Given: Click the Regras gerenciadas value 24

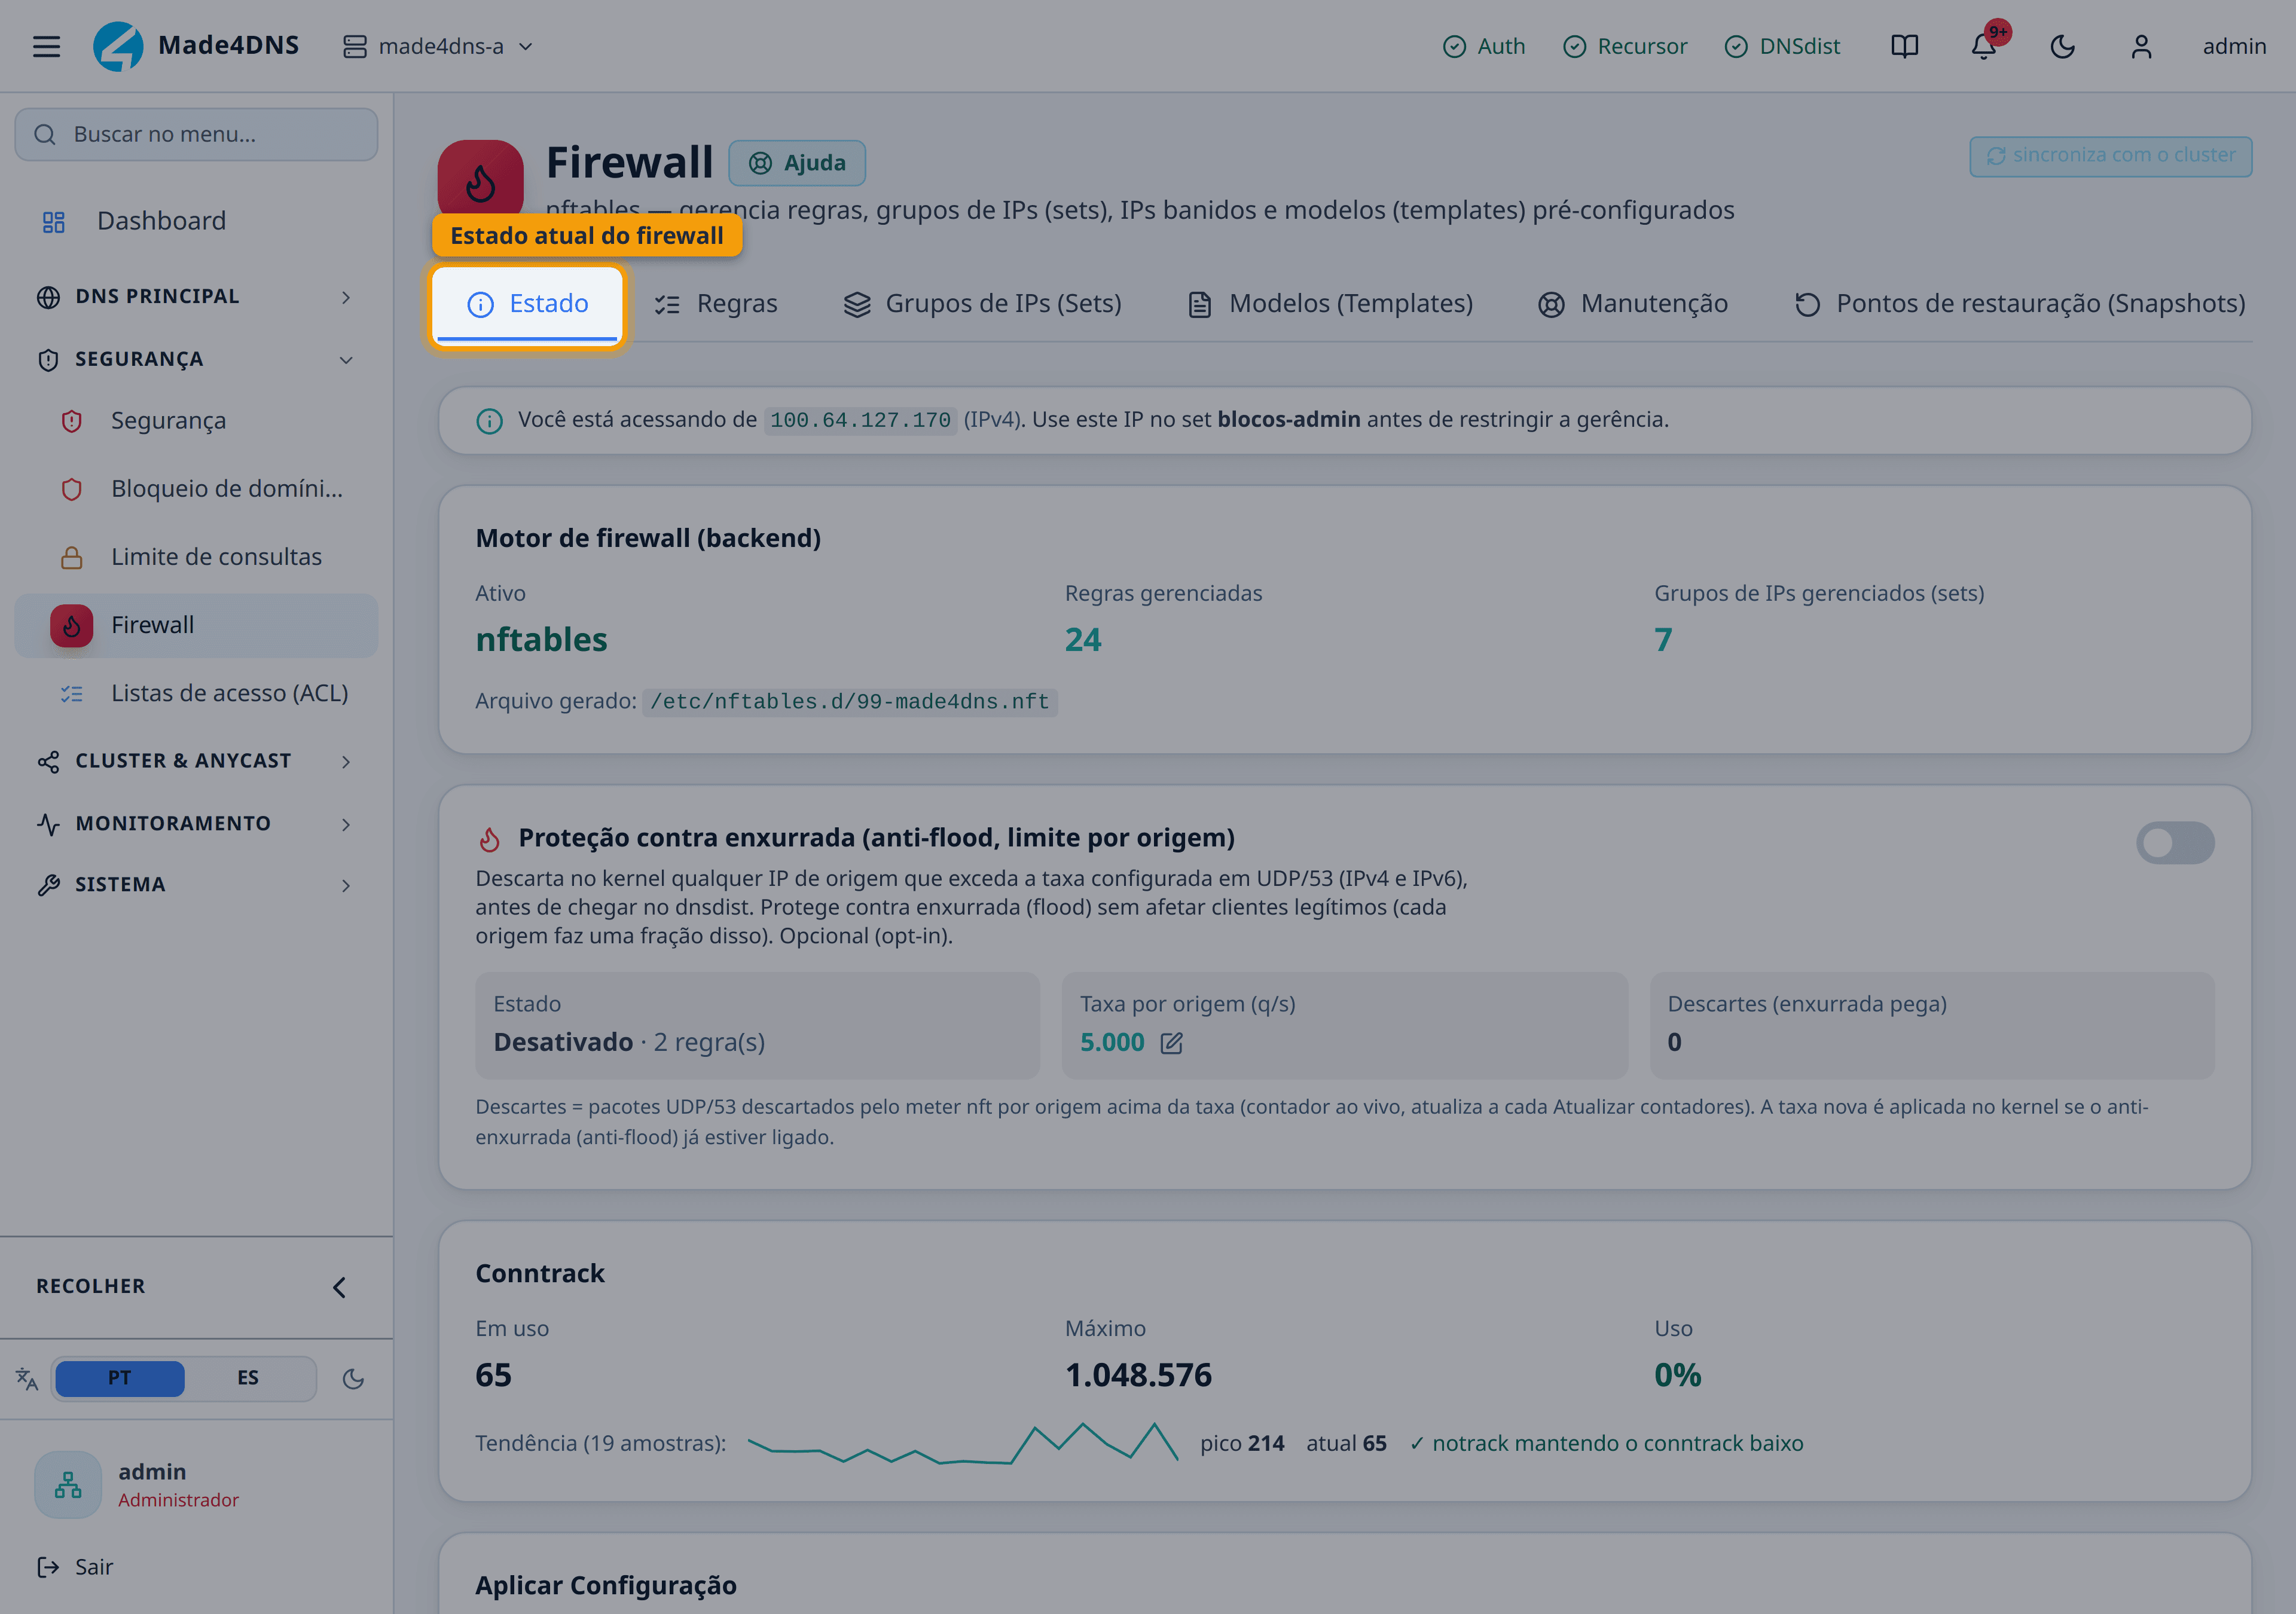Looking at the screenshot, I should (x=1083, y=640).
